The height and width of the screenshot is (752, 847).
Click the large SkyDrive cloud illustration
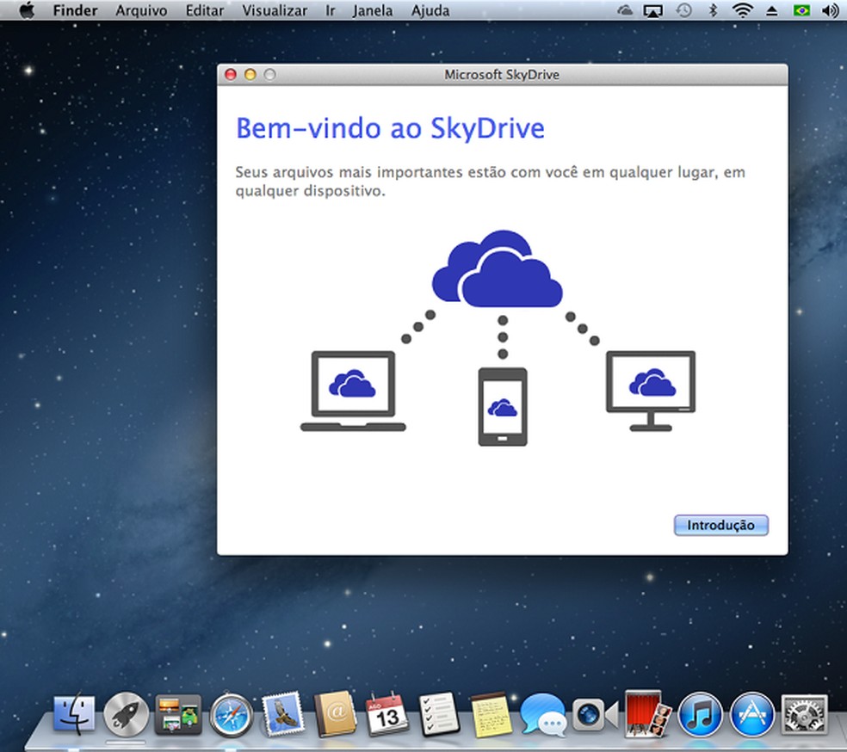click(x=497, y=268)
